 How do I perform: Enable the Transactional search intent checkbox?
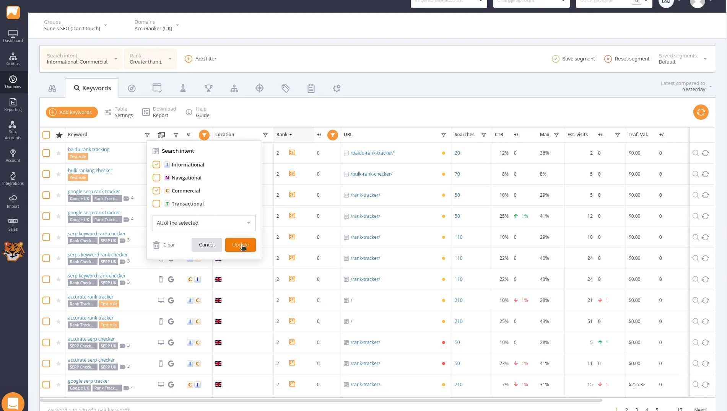156,204
